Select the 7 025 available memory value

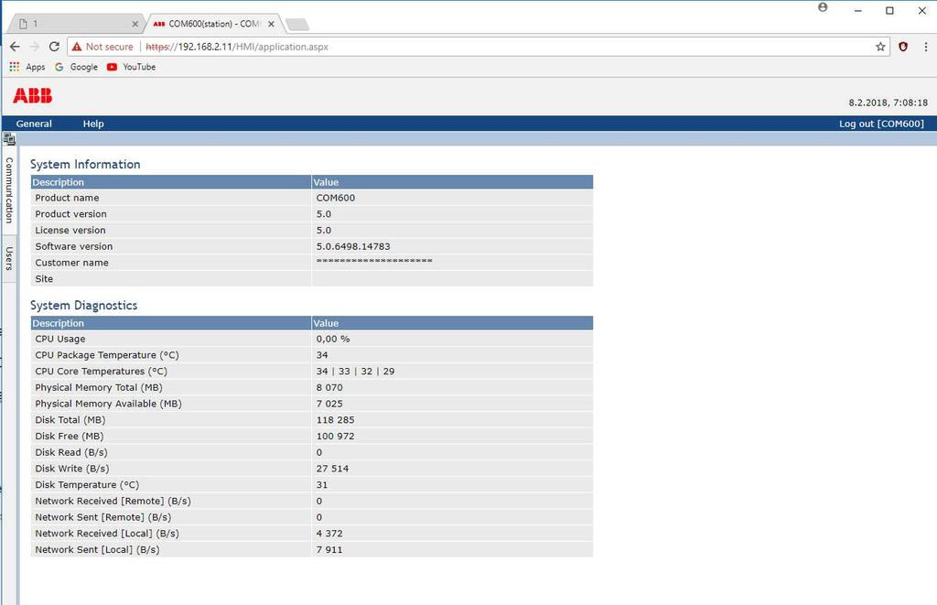[329, 404]
